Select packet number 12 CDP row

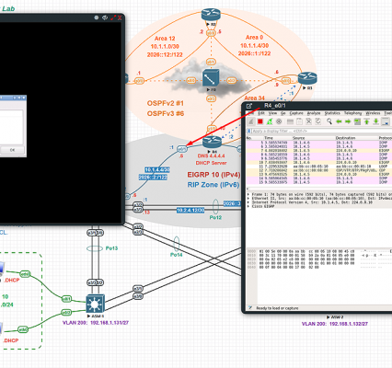click(x=319, y=170)
